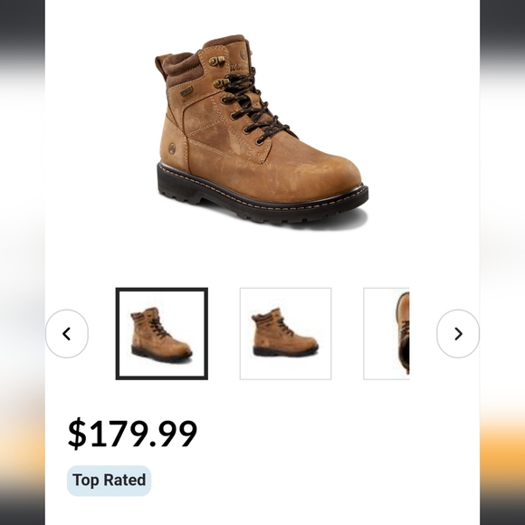This screenshot has width=525, height=525.
Task: Select the second boot side-view thumbnail
Action: (286, 333)
